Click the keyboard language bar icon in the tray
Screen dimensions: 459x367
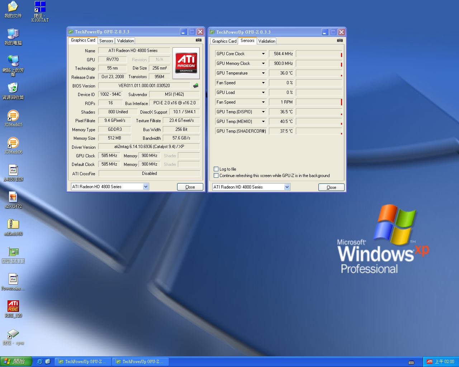[411, 362]
